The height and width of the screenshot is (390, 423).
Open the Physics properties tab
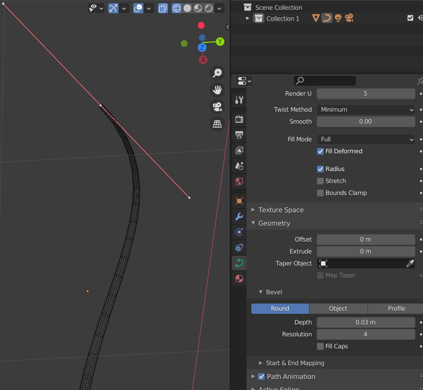pyautogui.click(x=239, y=232)
